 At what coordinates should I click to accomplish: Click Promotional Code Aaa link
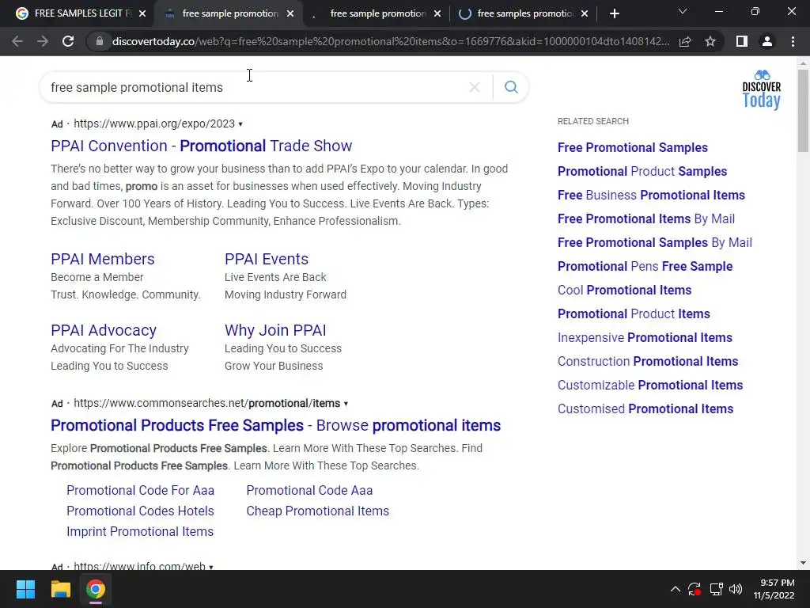309,490
